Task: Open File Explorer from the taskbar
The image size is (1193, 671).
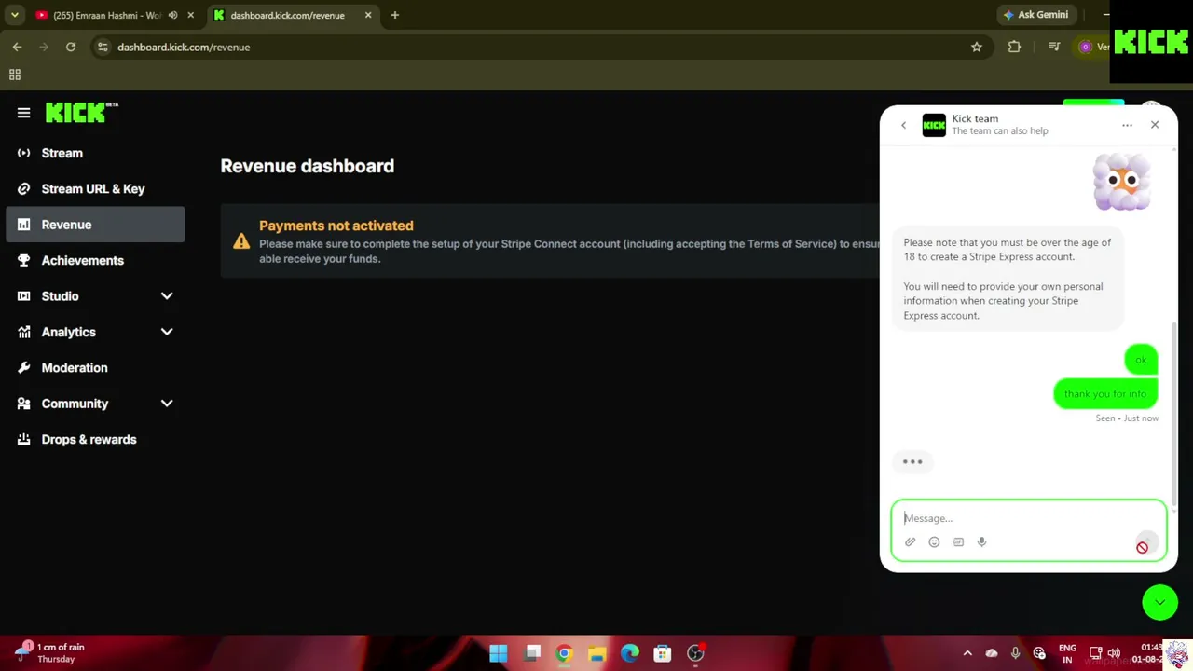Action: click(597, 653)
